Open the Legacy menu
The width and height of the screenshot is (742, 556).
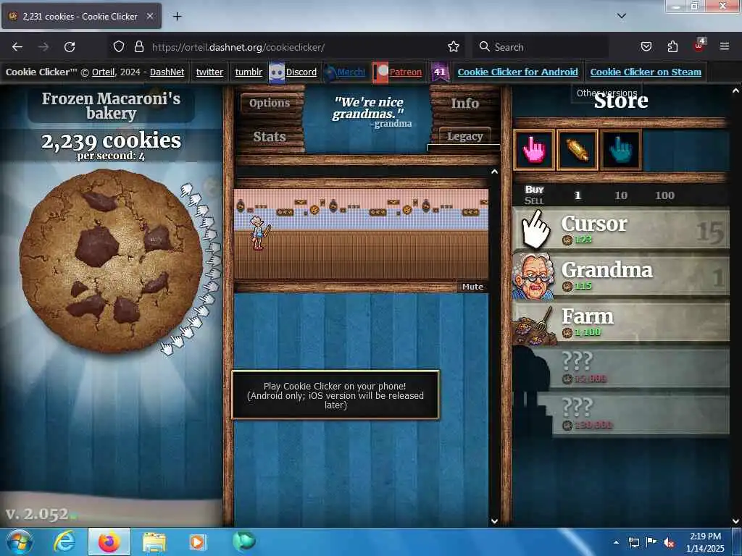[x=464, y=136]
